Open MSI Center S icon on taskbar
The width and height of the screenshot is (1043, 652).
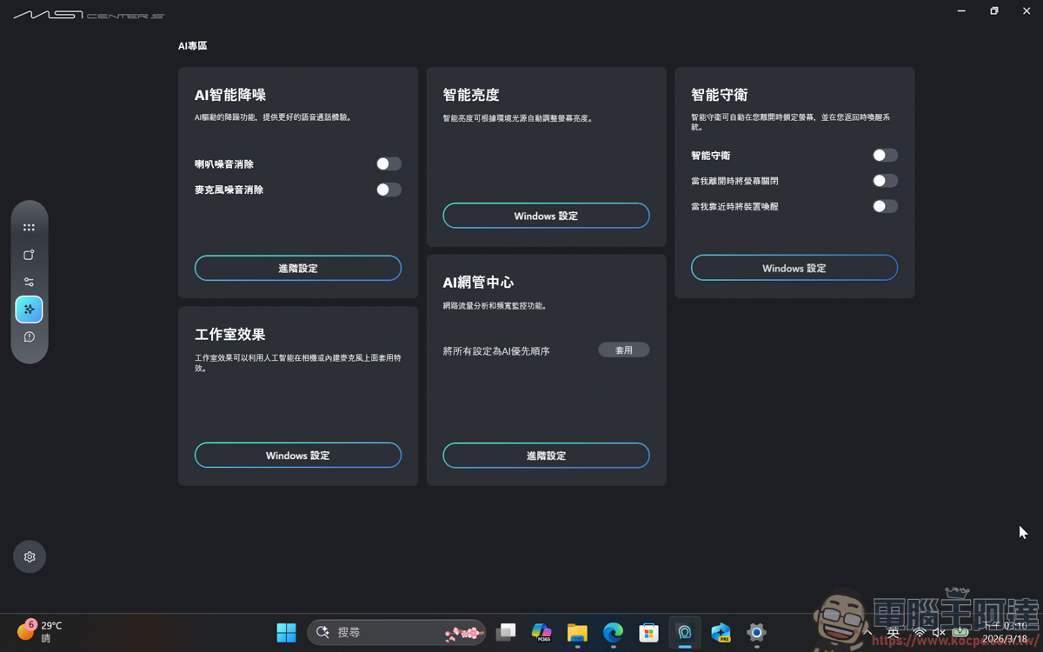tap(684, 632)
